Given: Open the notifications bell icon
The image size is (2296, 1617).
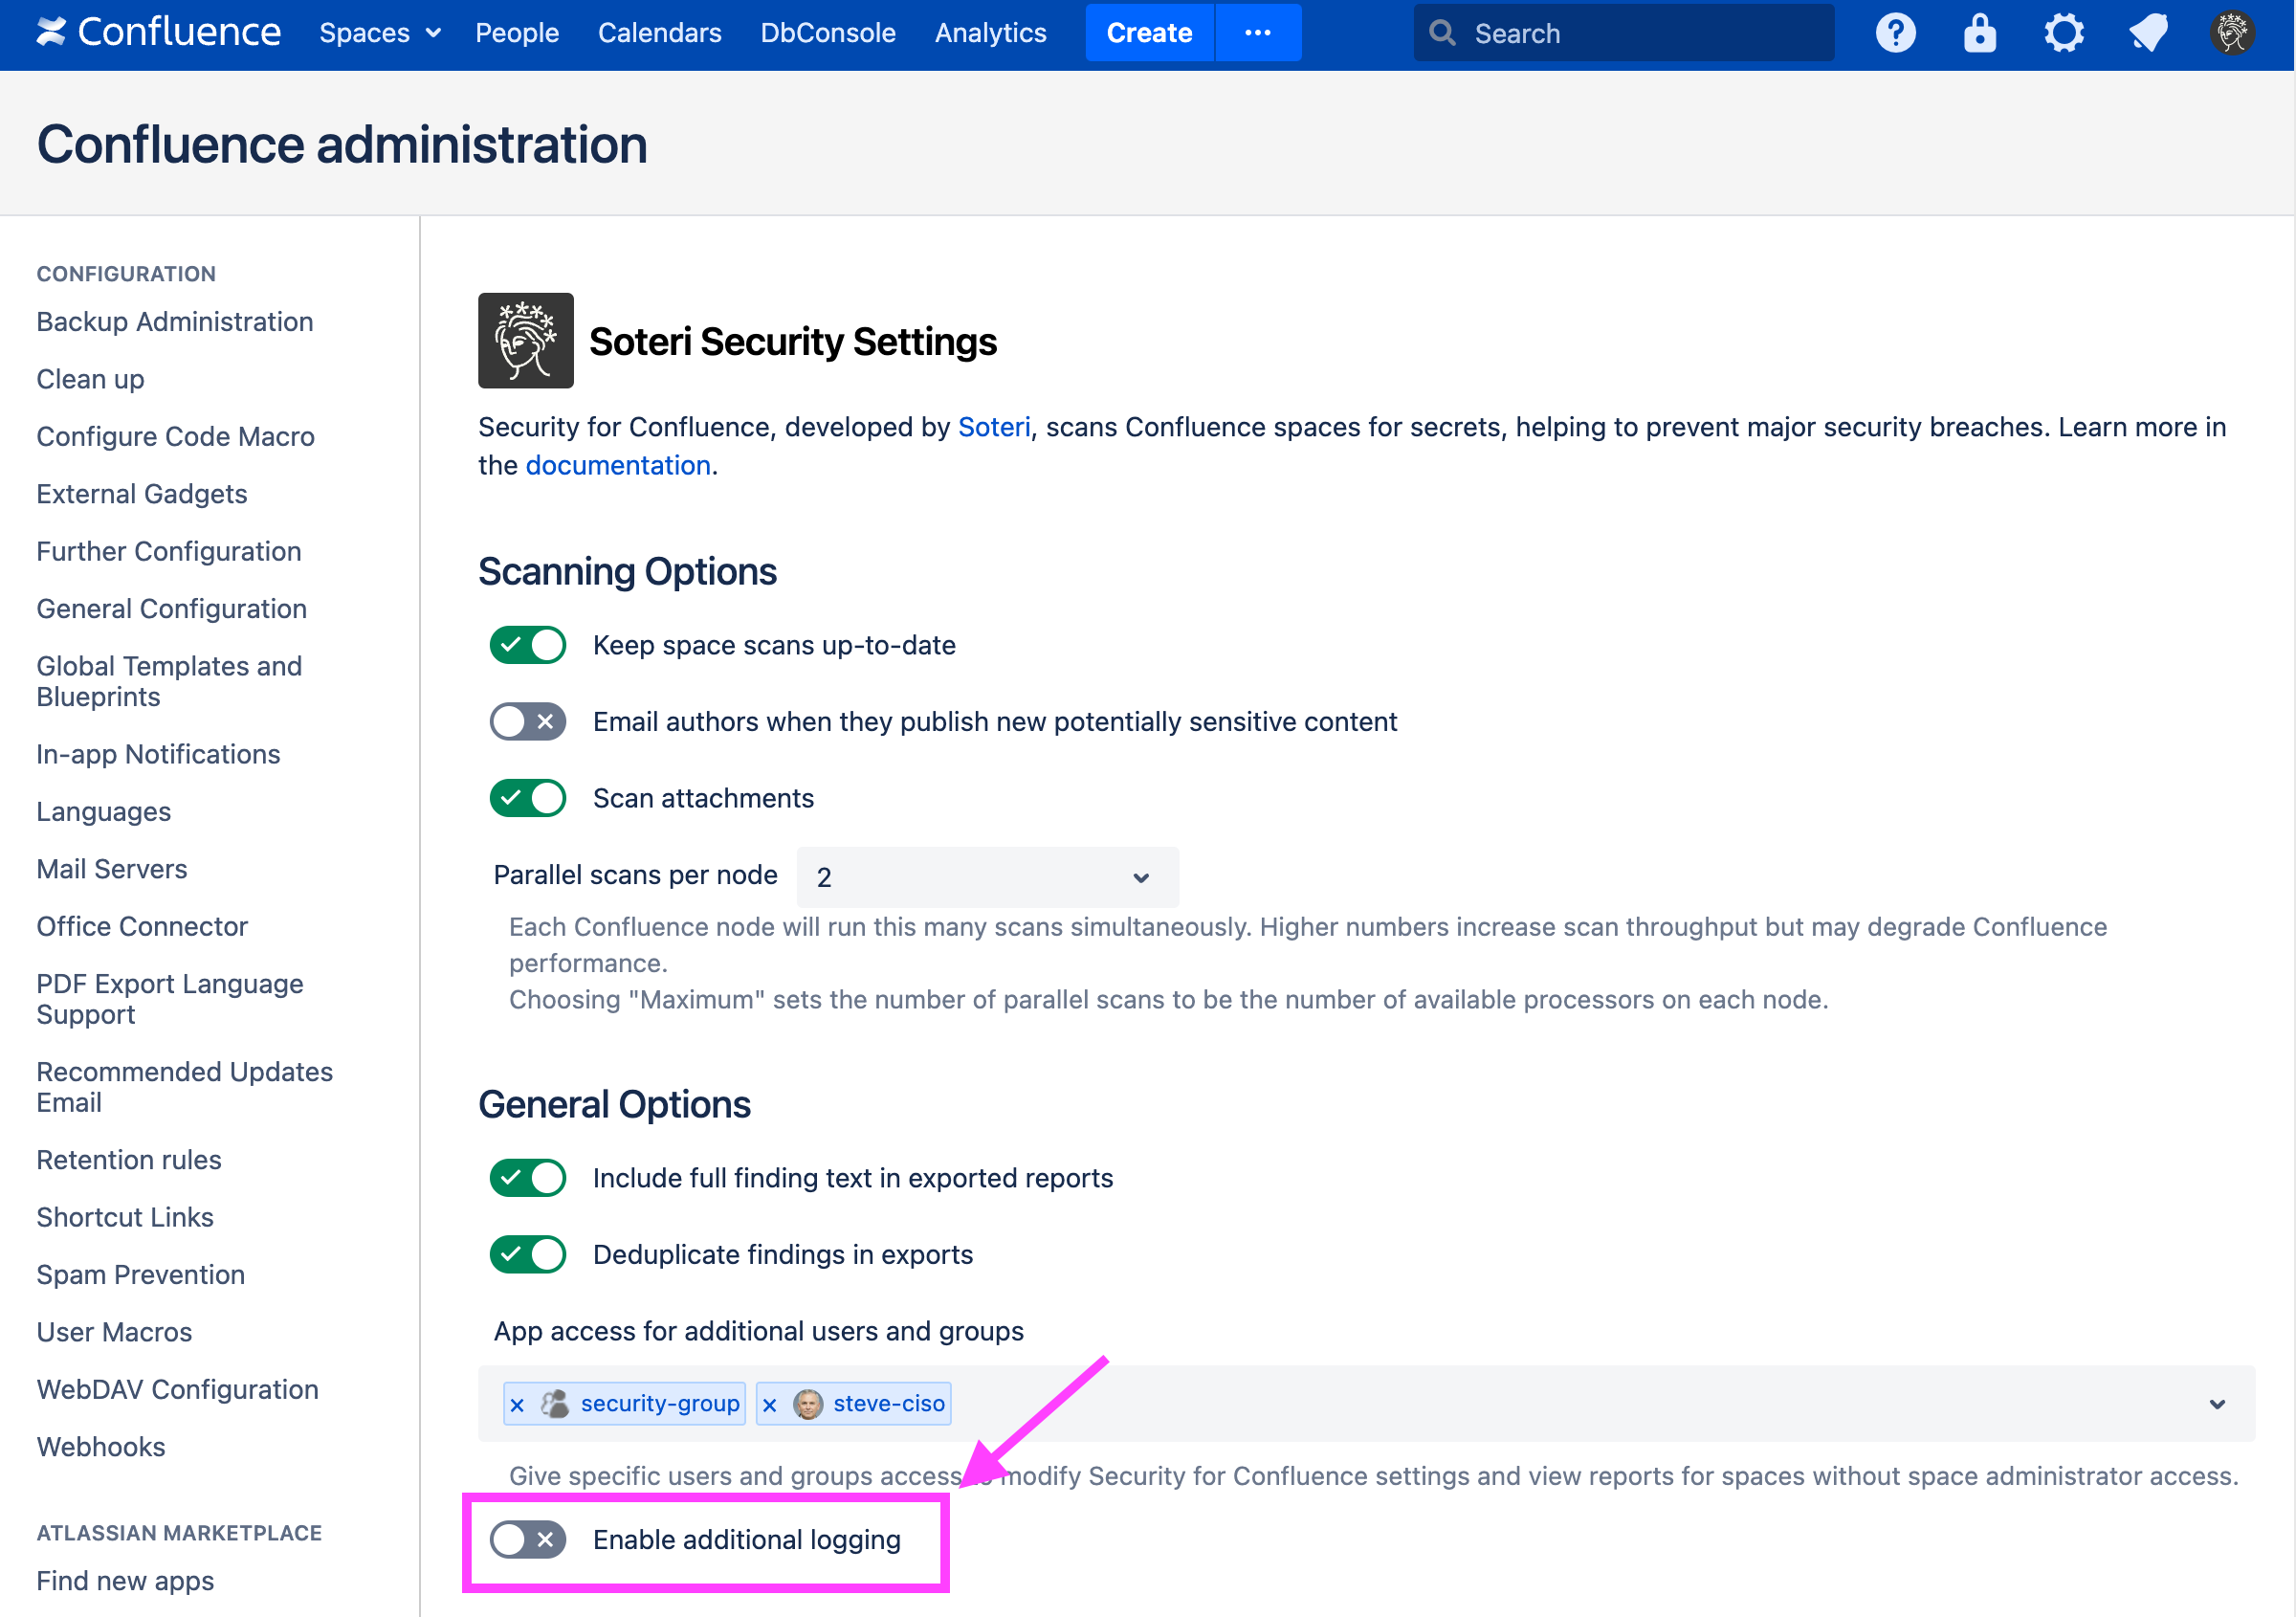Looking at the screenshot, I should tap(2148, 33).
